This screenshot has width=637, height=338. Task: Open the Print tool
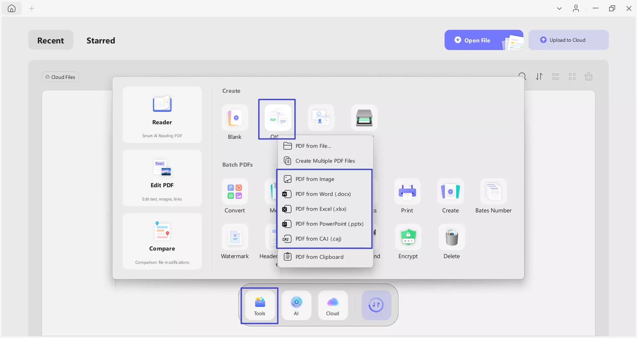[407, 196]
